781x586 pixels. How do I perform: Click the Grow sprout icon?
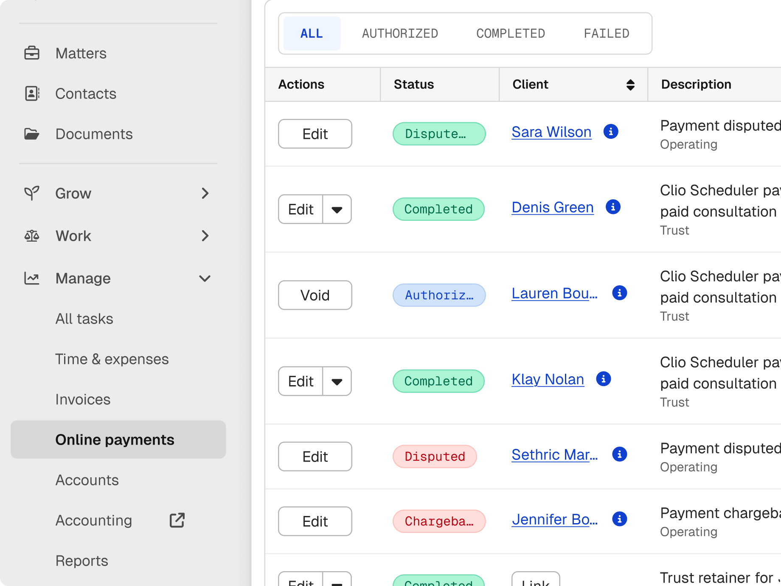pos(32,193)
